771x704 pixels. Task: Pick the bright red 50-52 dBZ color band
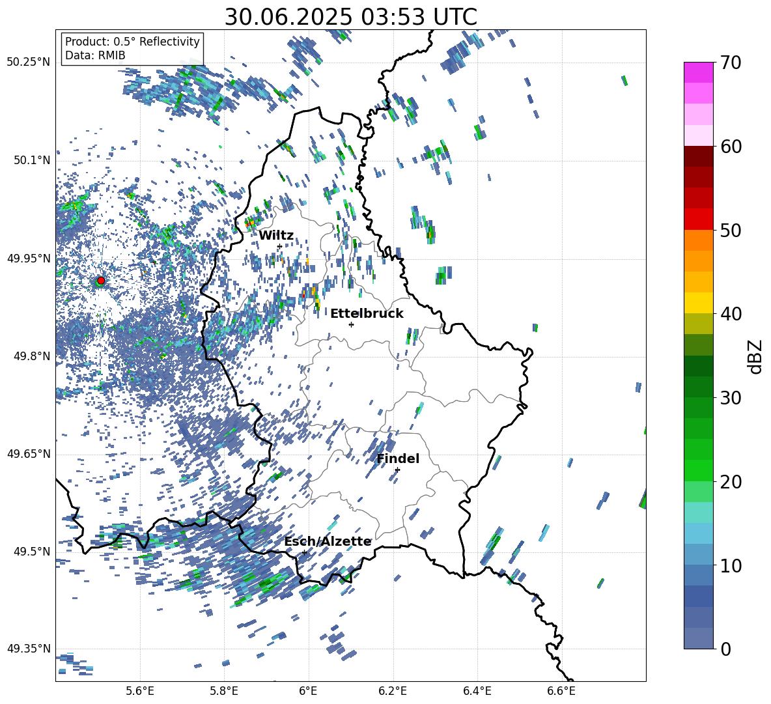pos(698,219)
